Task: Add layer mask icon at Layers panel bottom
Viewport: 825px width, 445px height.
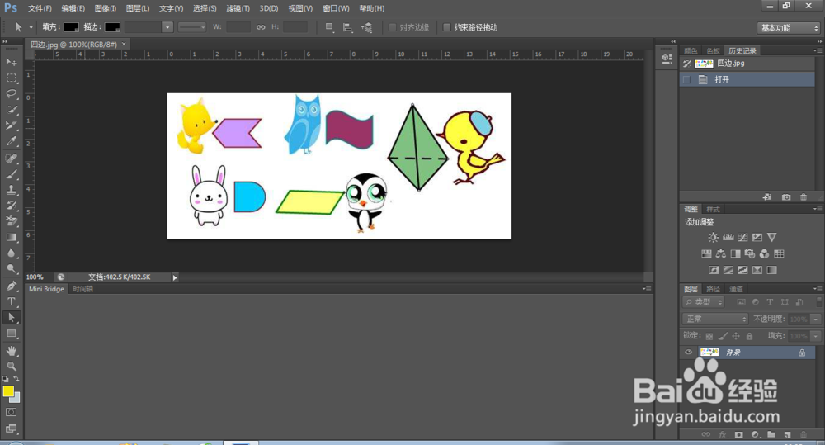Action: 738,434
